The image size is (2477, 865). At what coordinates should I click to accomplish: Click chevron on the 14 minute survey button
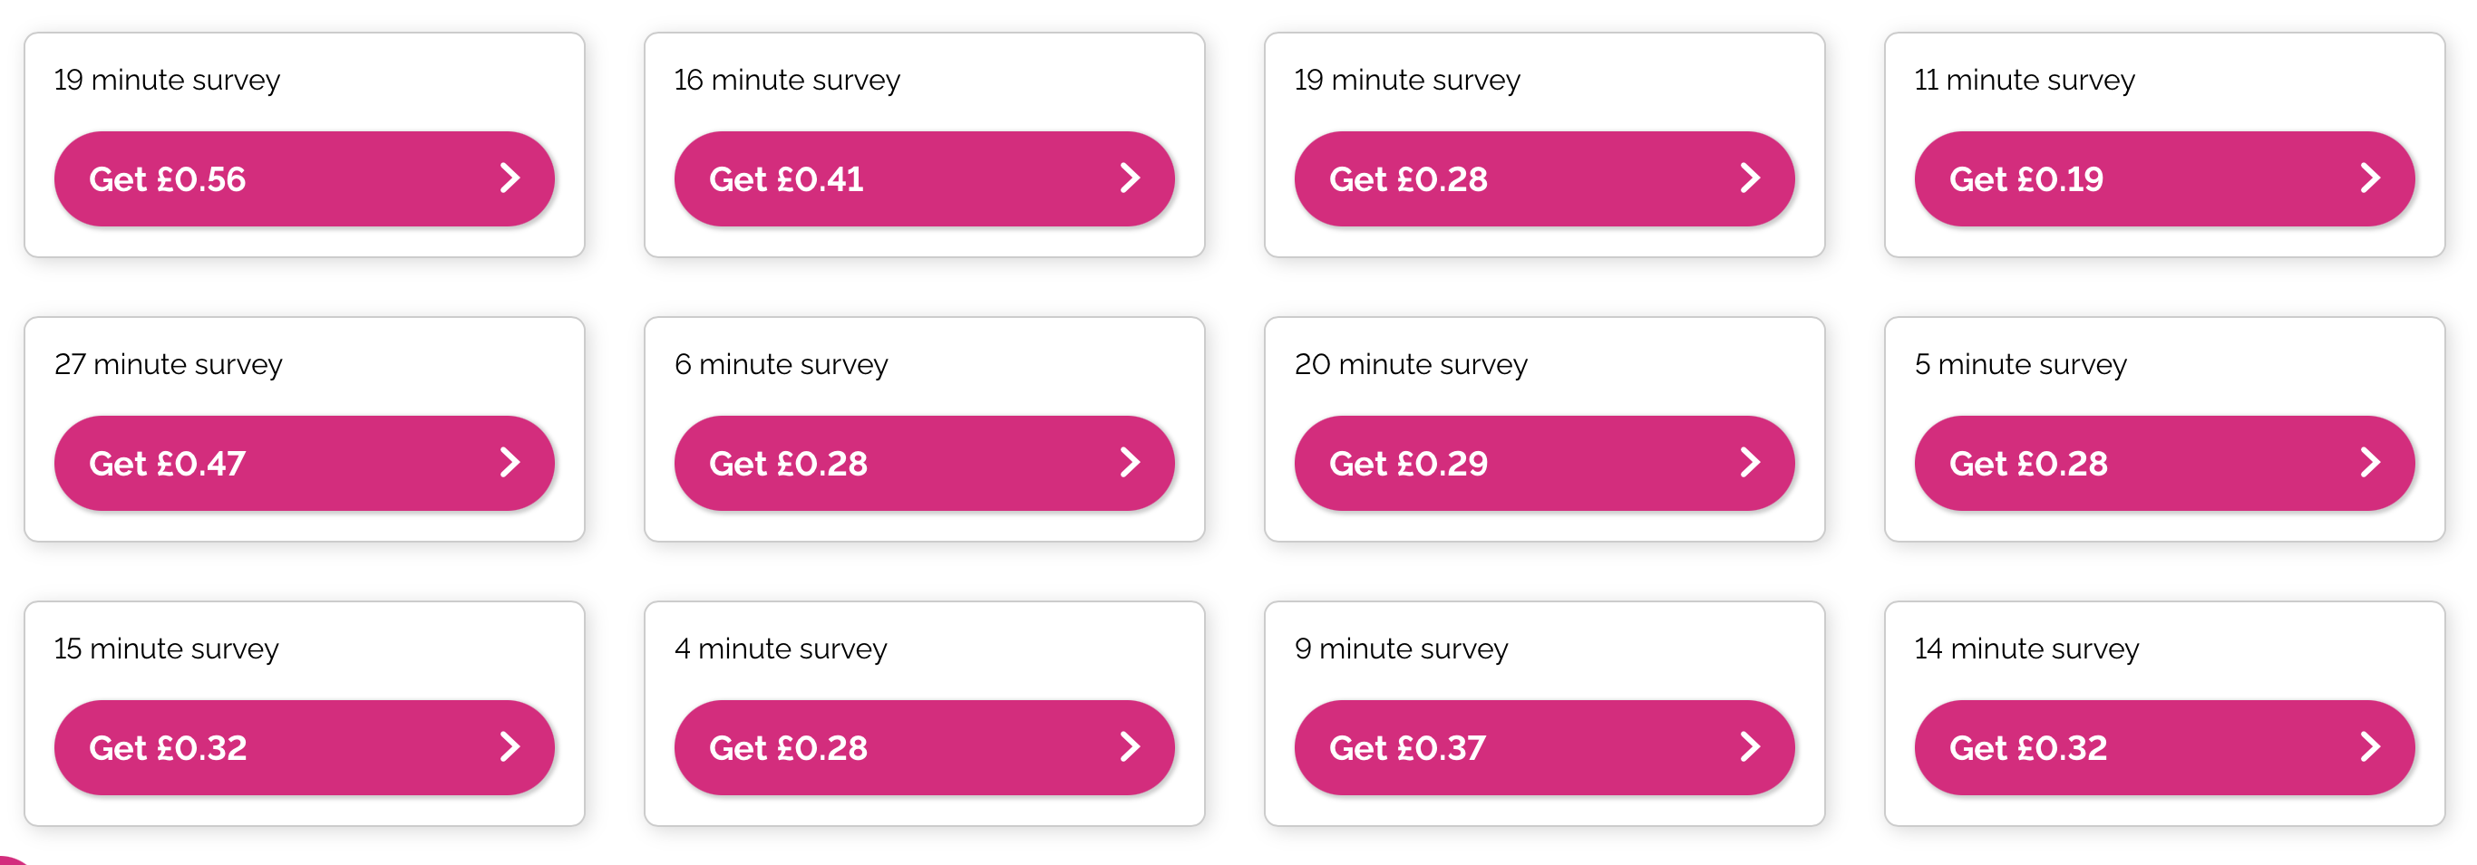point(2371,746)
